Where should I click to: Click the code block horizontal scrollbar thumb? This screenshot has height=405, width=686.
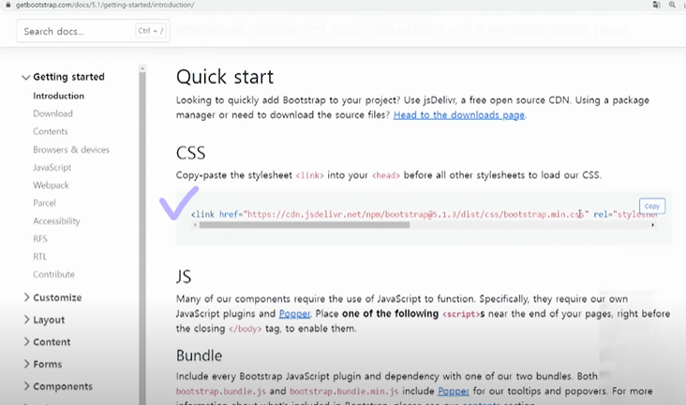(305, 225)
